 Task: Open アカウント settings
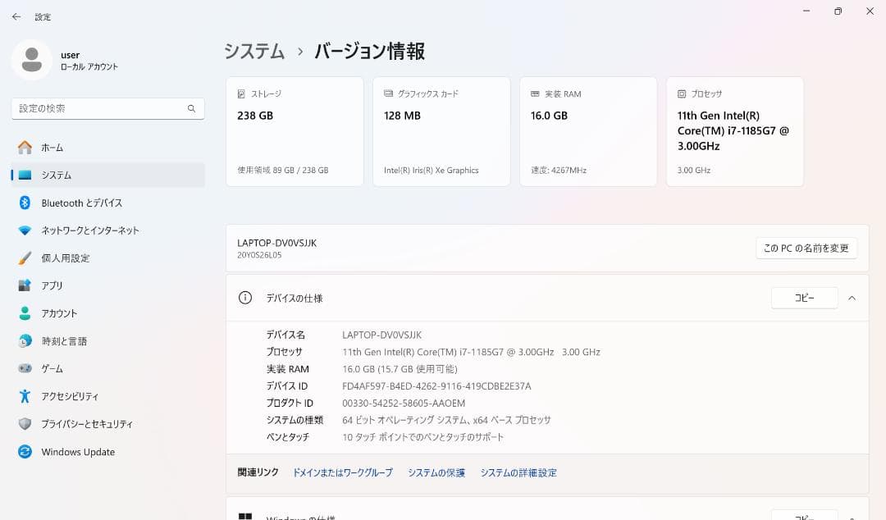(x=58, y=312)
